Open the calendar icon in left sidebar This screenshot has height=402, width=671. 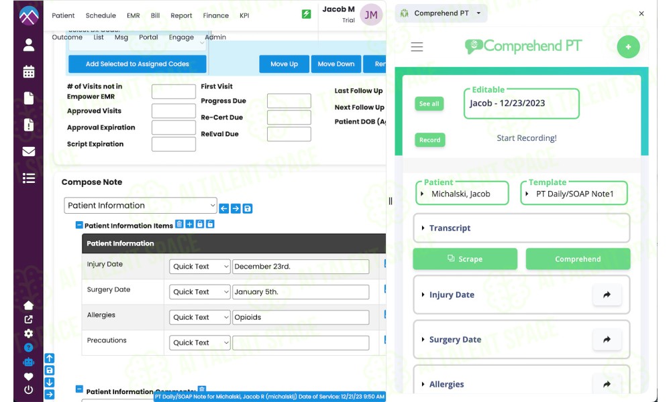click(29, 72)
